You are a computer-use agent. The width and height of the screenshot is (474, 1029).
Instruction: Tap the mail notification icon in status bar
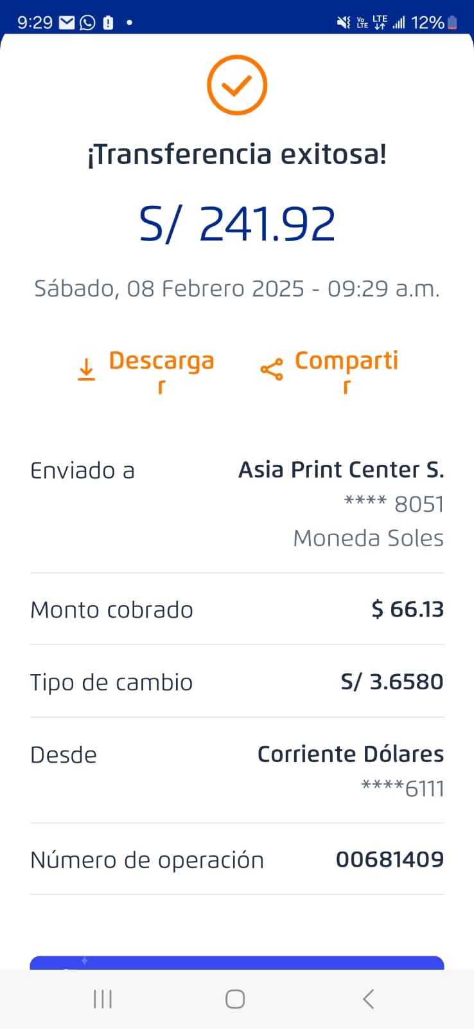coord(67,23)
